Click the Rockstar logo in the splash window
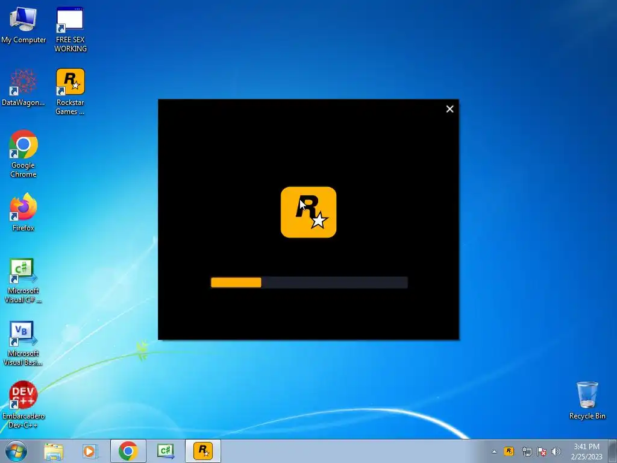617x463 pixels. [x=308, y=212]
